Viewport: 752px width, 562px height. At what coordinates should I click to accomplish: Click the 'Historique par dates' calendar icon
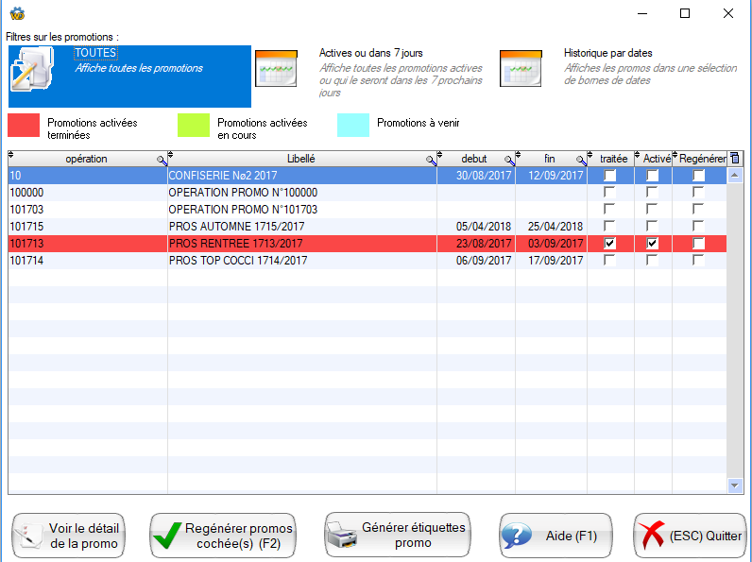pos(521,68)
